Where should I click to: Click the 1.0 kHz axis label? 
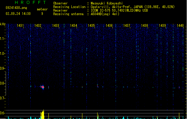2,54
